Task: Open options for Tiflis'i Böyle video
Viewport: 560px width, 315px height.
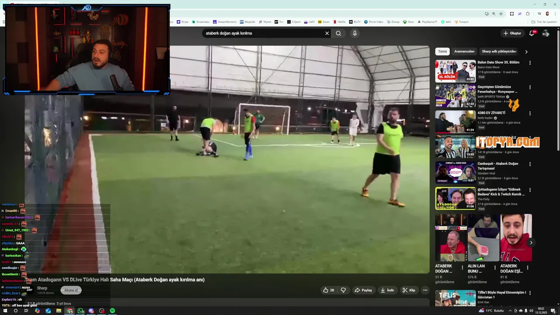Action: pos(530,293)
